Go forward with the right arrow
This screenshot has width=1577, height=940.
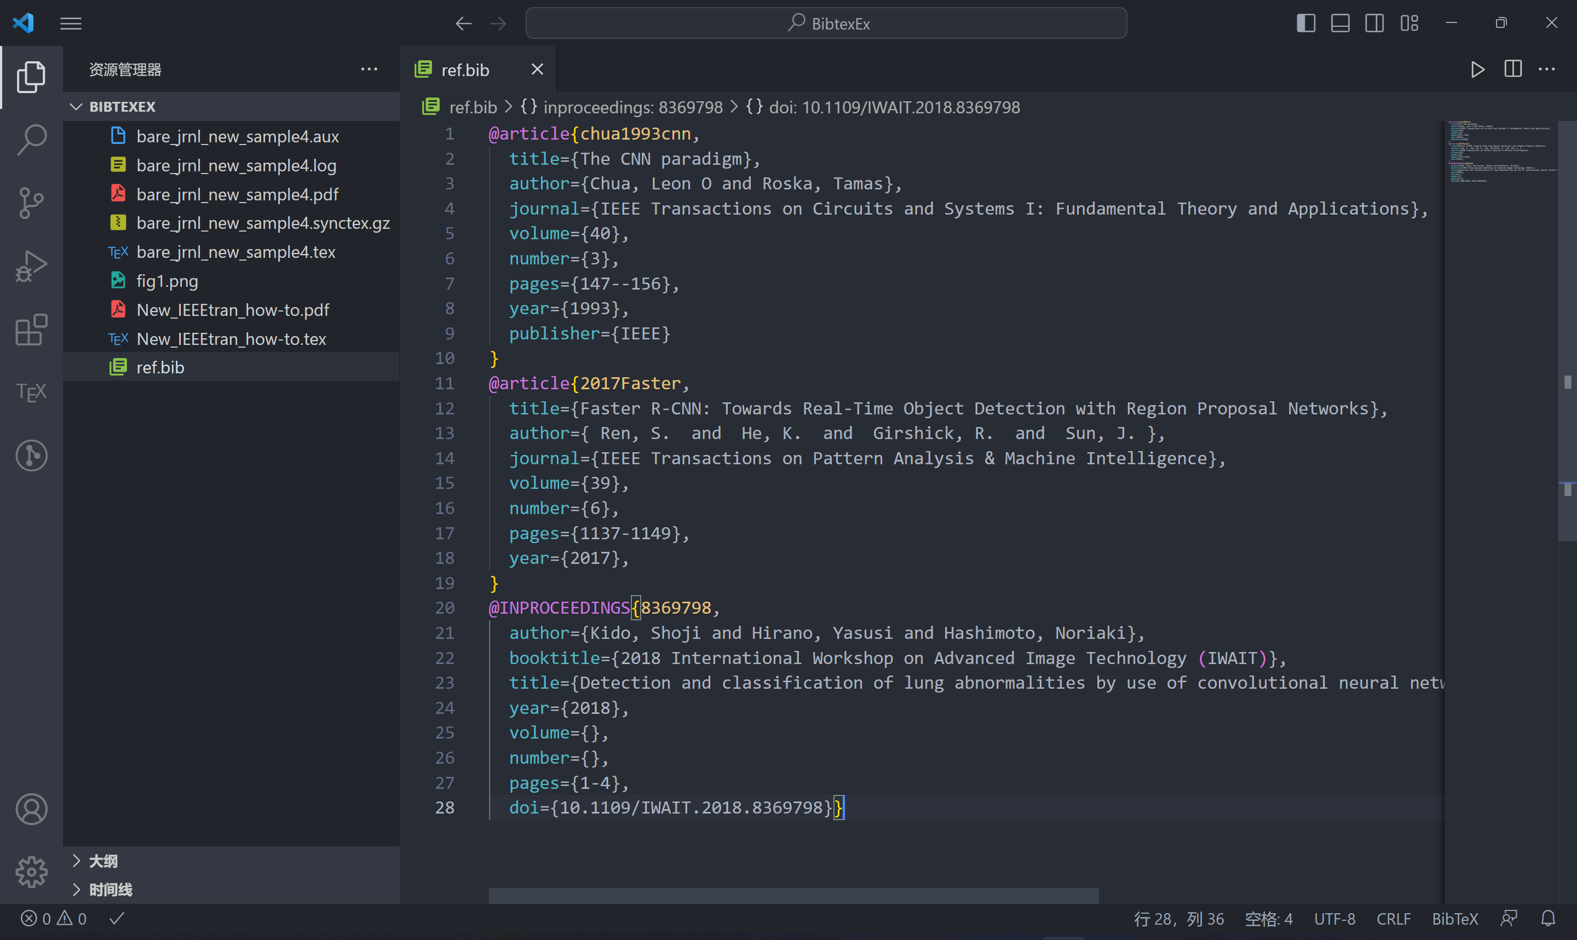pyautogui.click(x=498, y=24)
